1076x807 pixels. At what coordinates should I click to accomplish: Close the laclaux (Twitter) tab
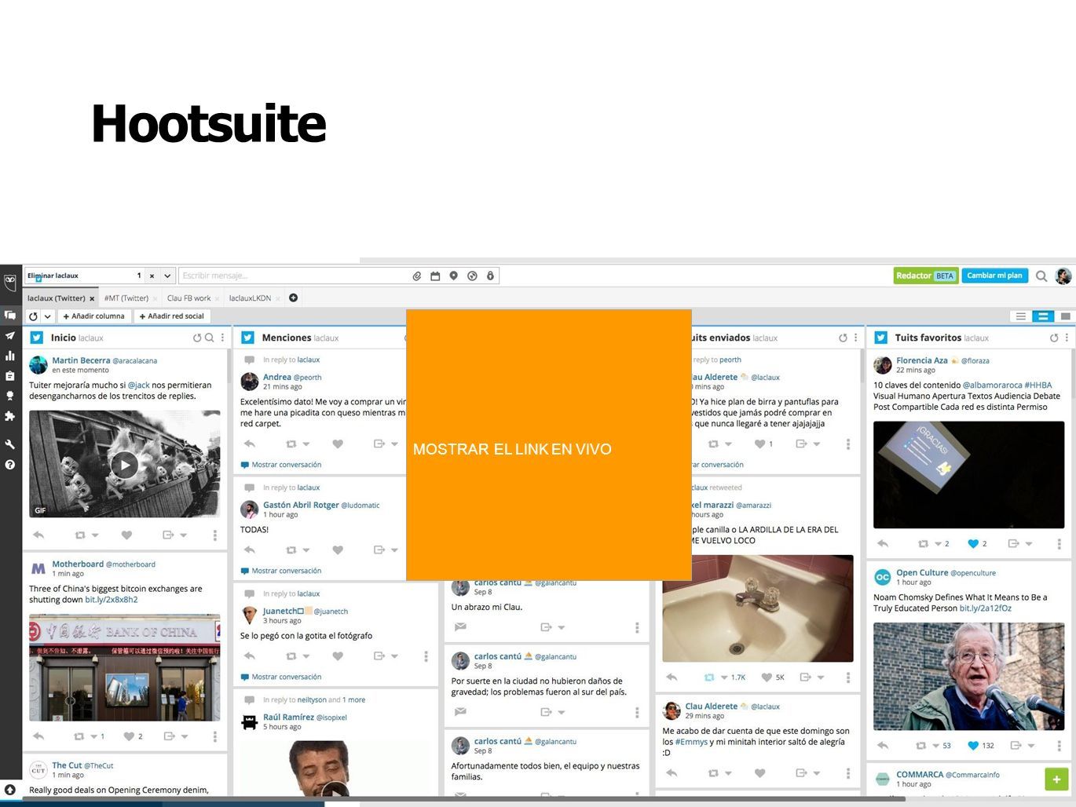coord(92,298)
